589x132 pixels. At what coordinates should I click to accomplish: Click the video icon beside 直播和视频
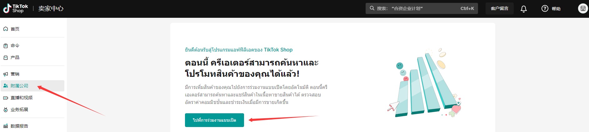pyautogui.click(x=6, y=98)
